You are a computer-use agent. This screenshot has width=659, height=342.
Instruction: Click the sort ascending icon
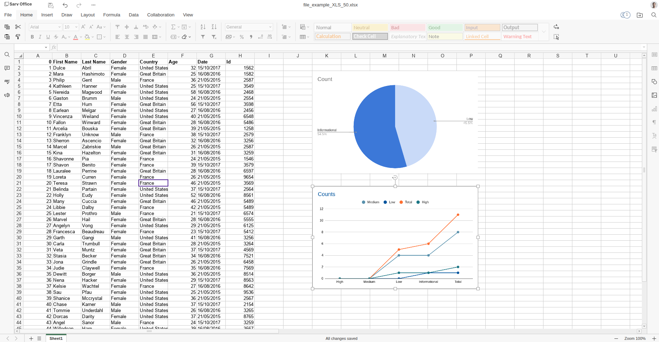point(202,27)
